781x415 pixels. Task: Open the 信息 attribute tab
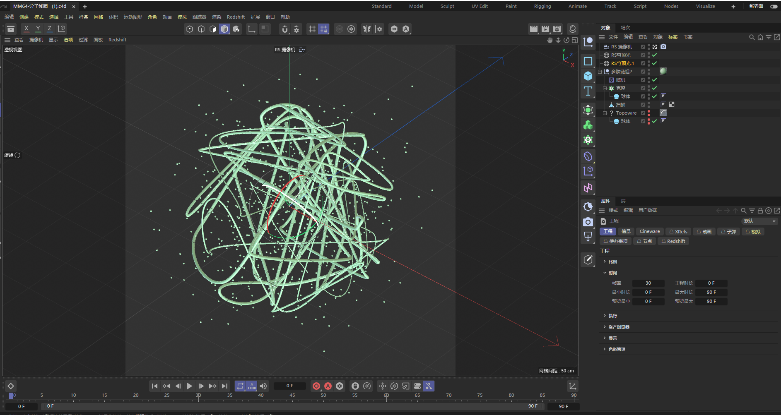pyautogui.click(x=626, y=231)
